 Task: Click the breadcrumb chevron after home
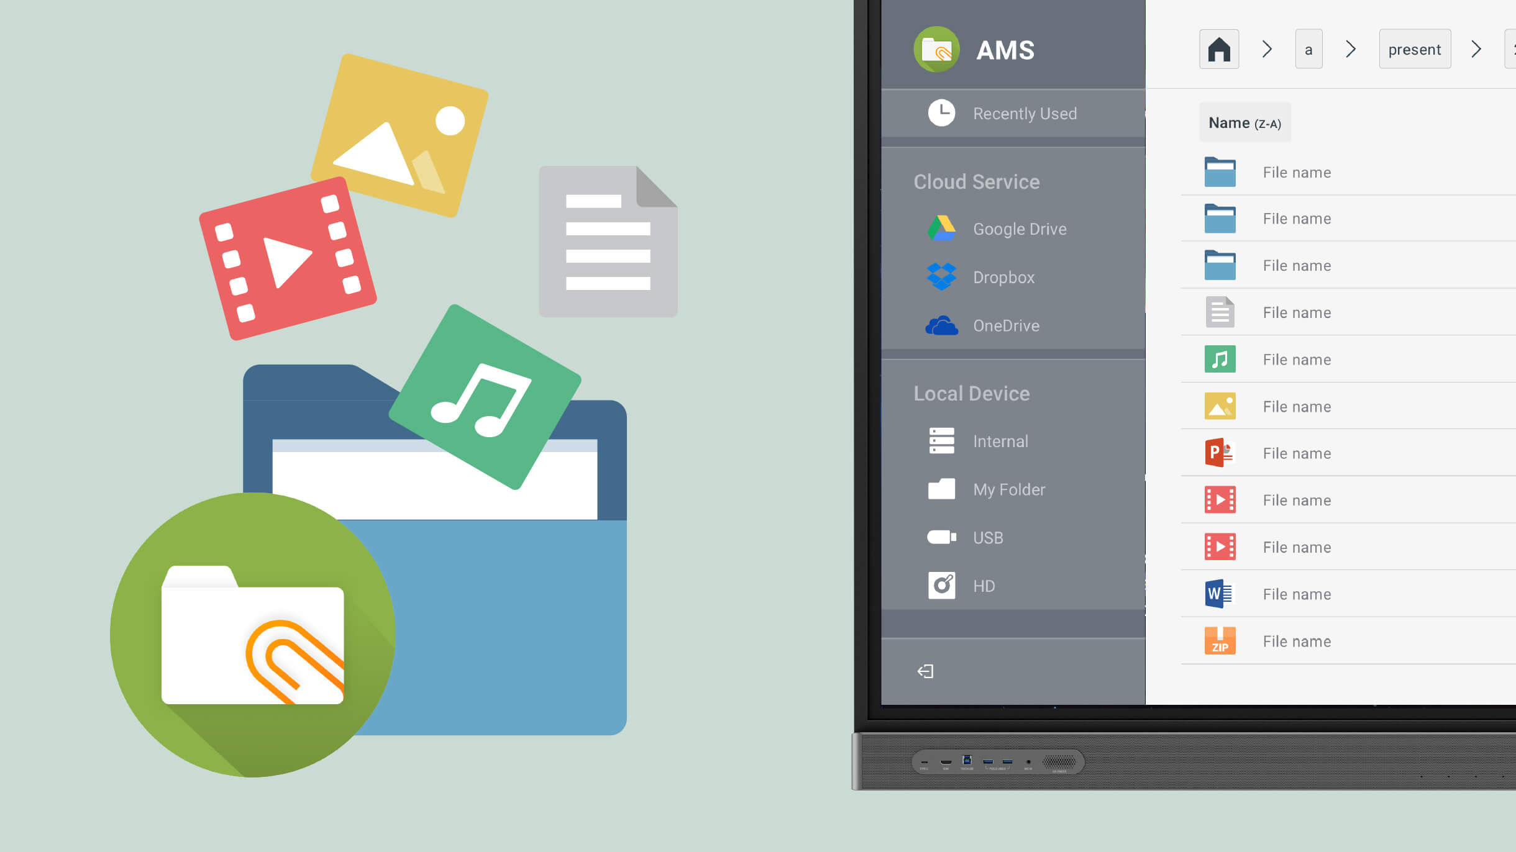(1266, 49)
